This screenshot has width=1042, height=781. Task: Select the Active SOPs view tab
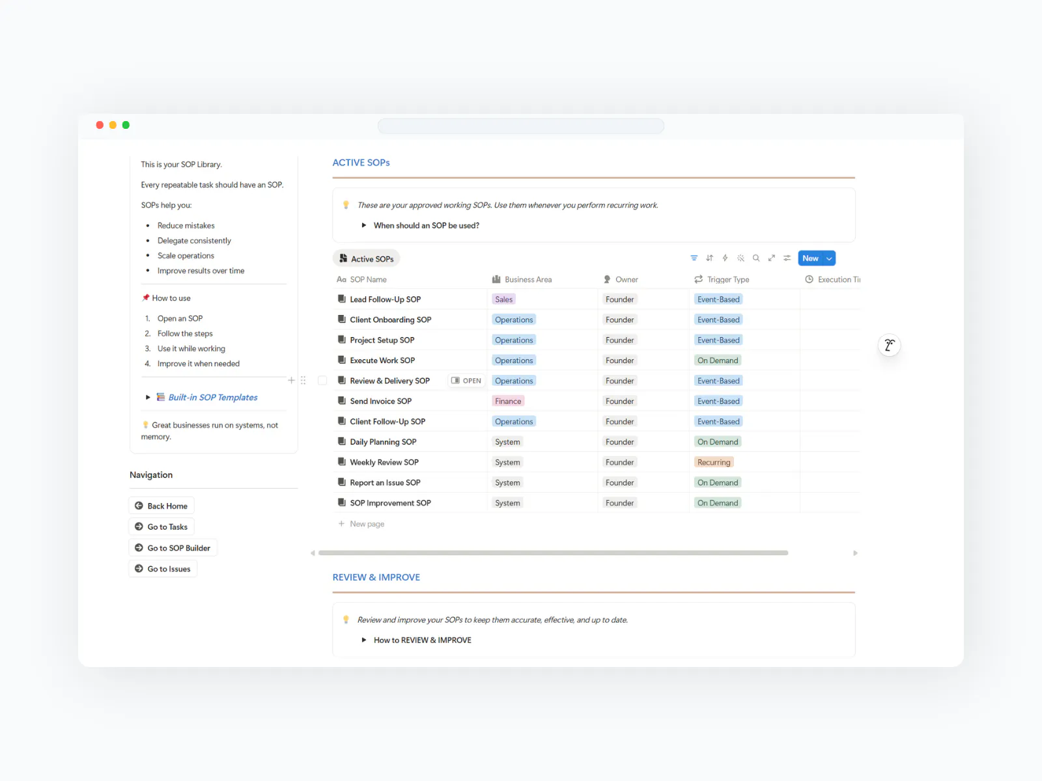[x=366, y=258]
